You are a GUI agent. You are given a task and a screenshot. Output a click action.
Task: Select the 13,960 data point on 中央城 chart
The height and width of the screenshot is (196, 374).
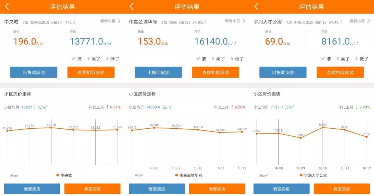coord(51,128)
